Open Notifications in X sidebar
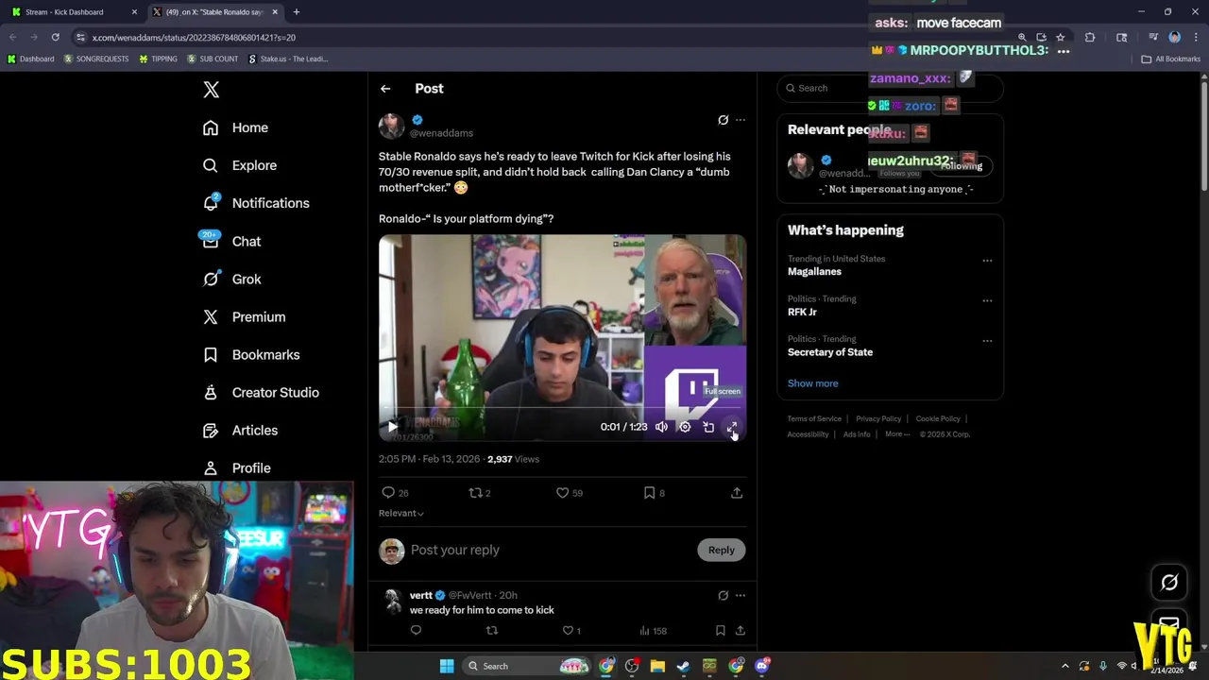1209x680 pixels. 256,203
